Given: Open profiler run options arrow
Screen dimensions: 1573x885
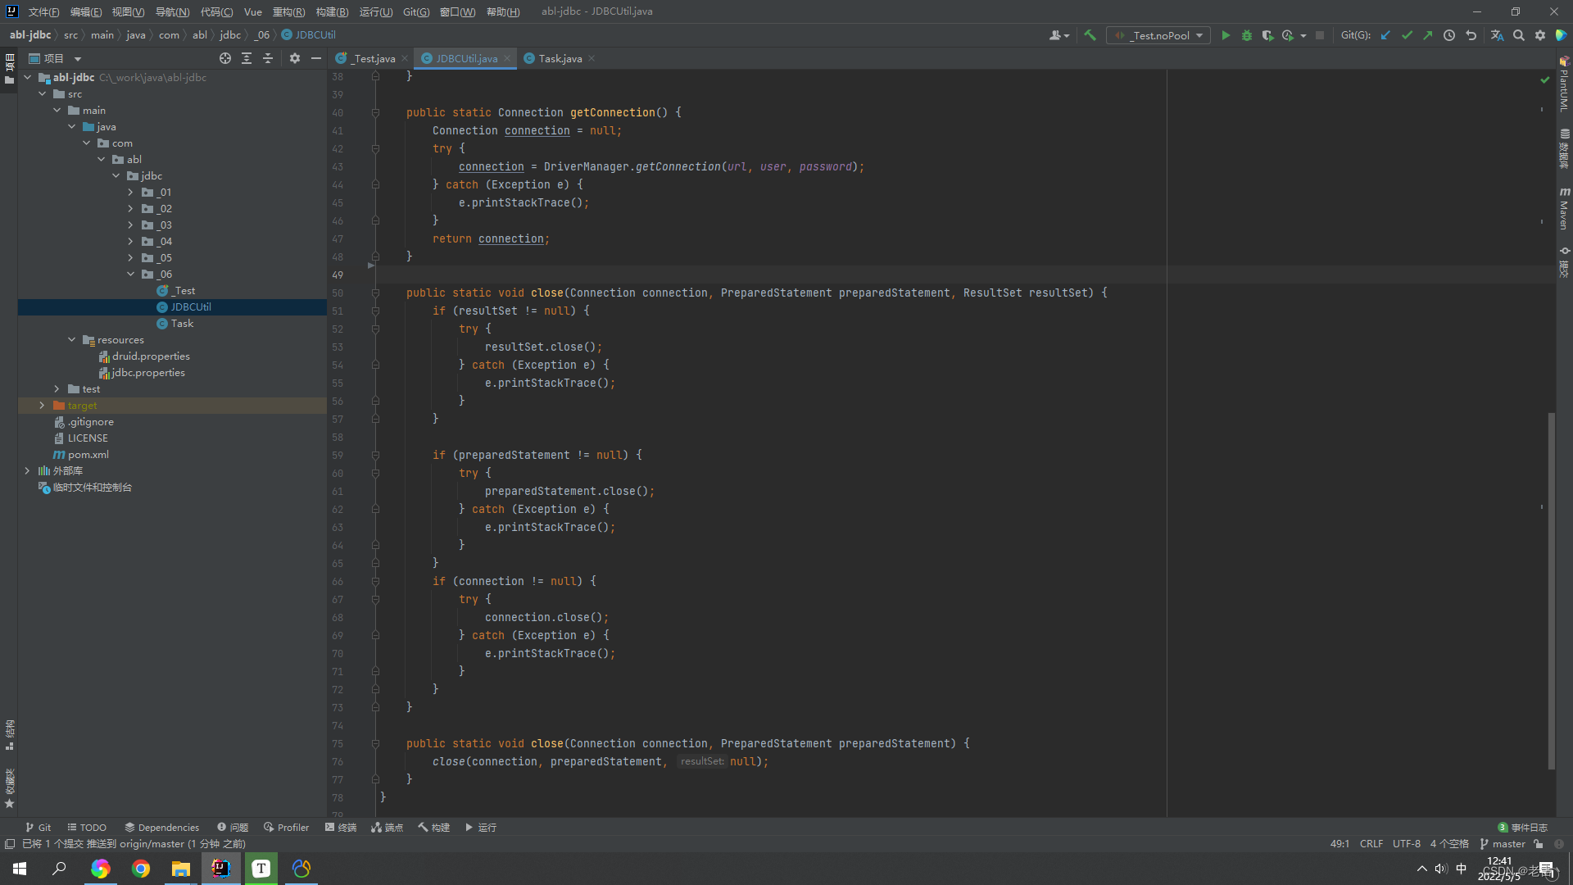Looking at the screenshot, I should point(1303,35).
